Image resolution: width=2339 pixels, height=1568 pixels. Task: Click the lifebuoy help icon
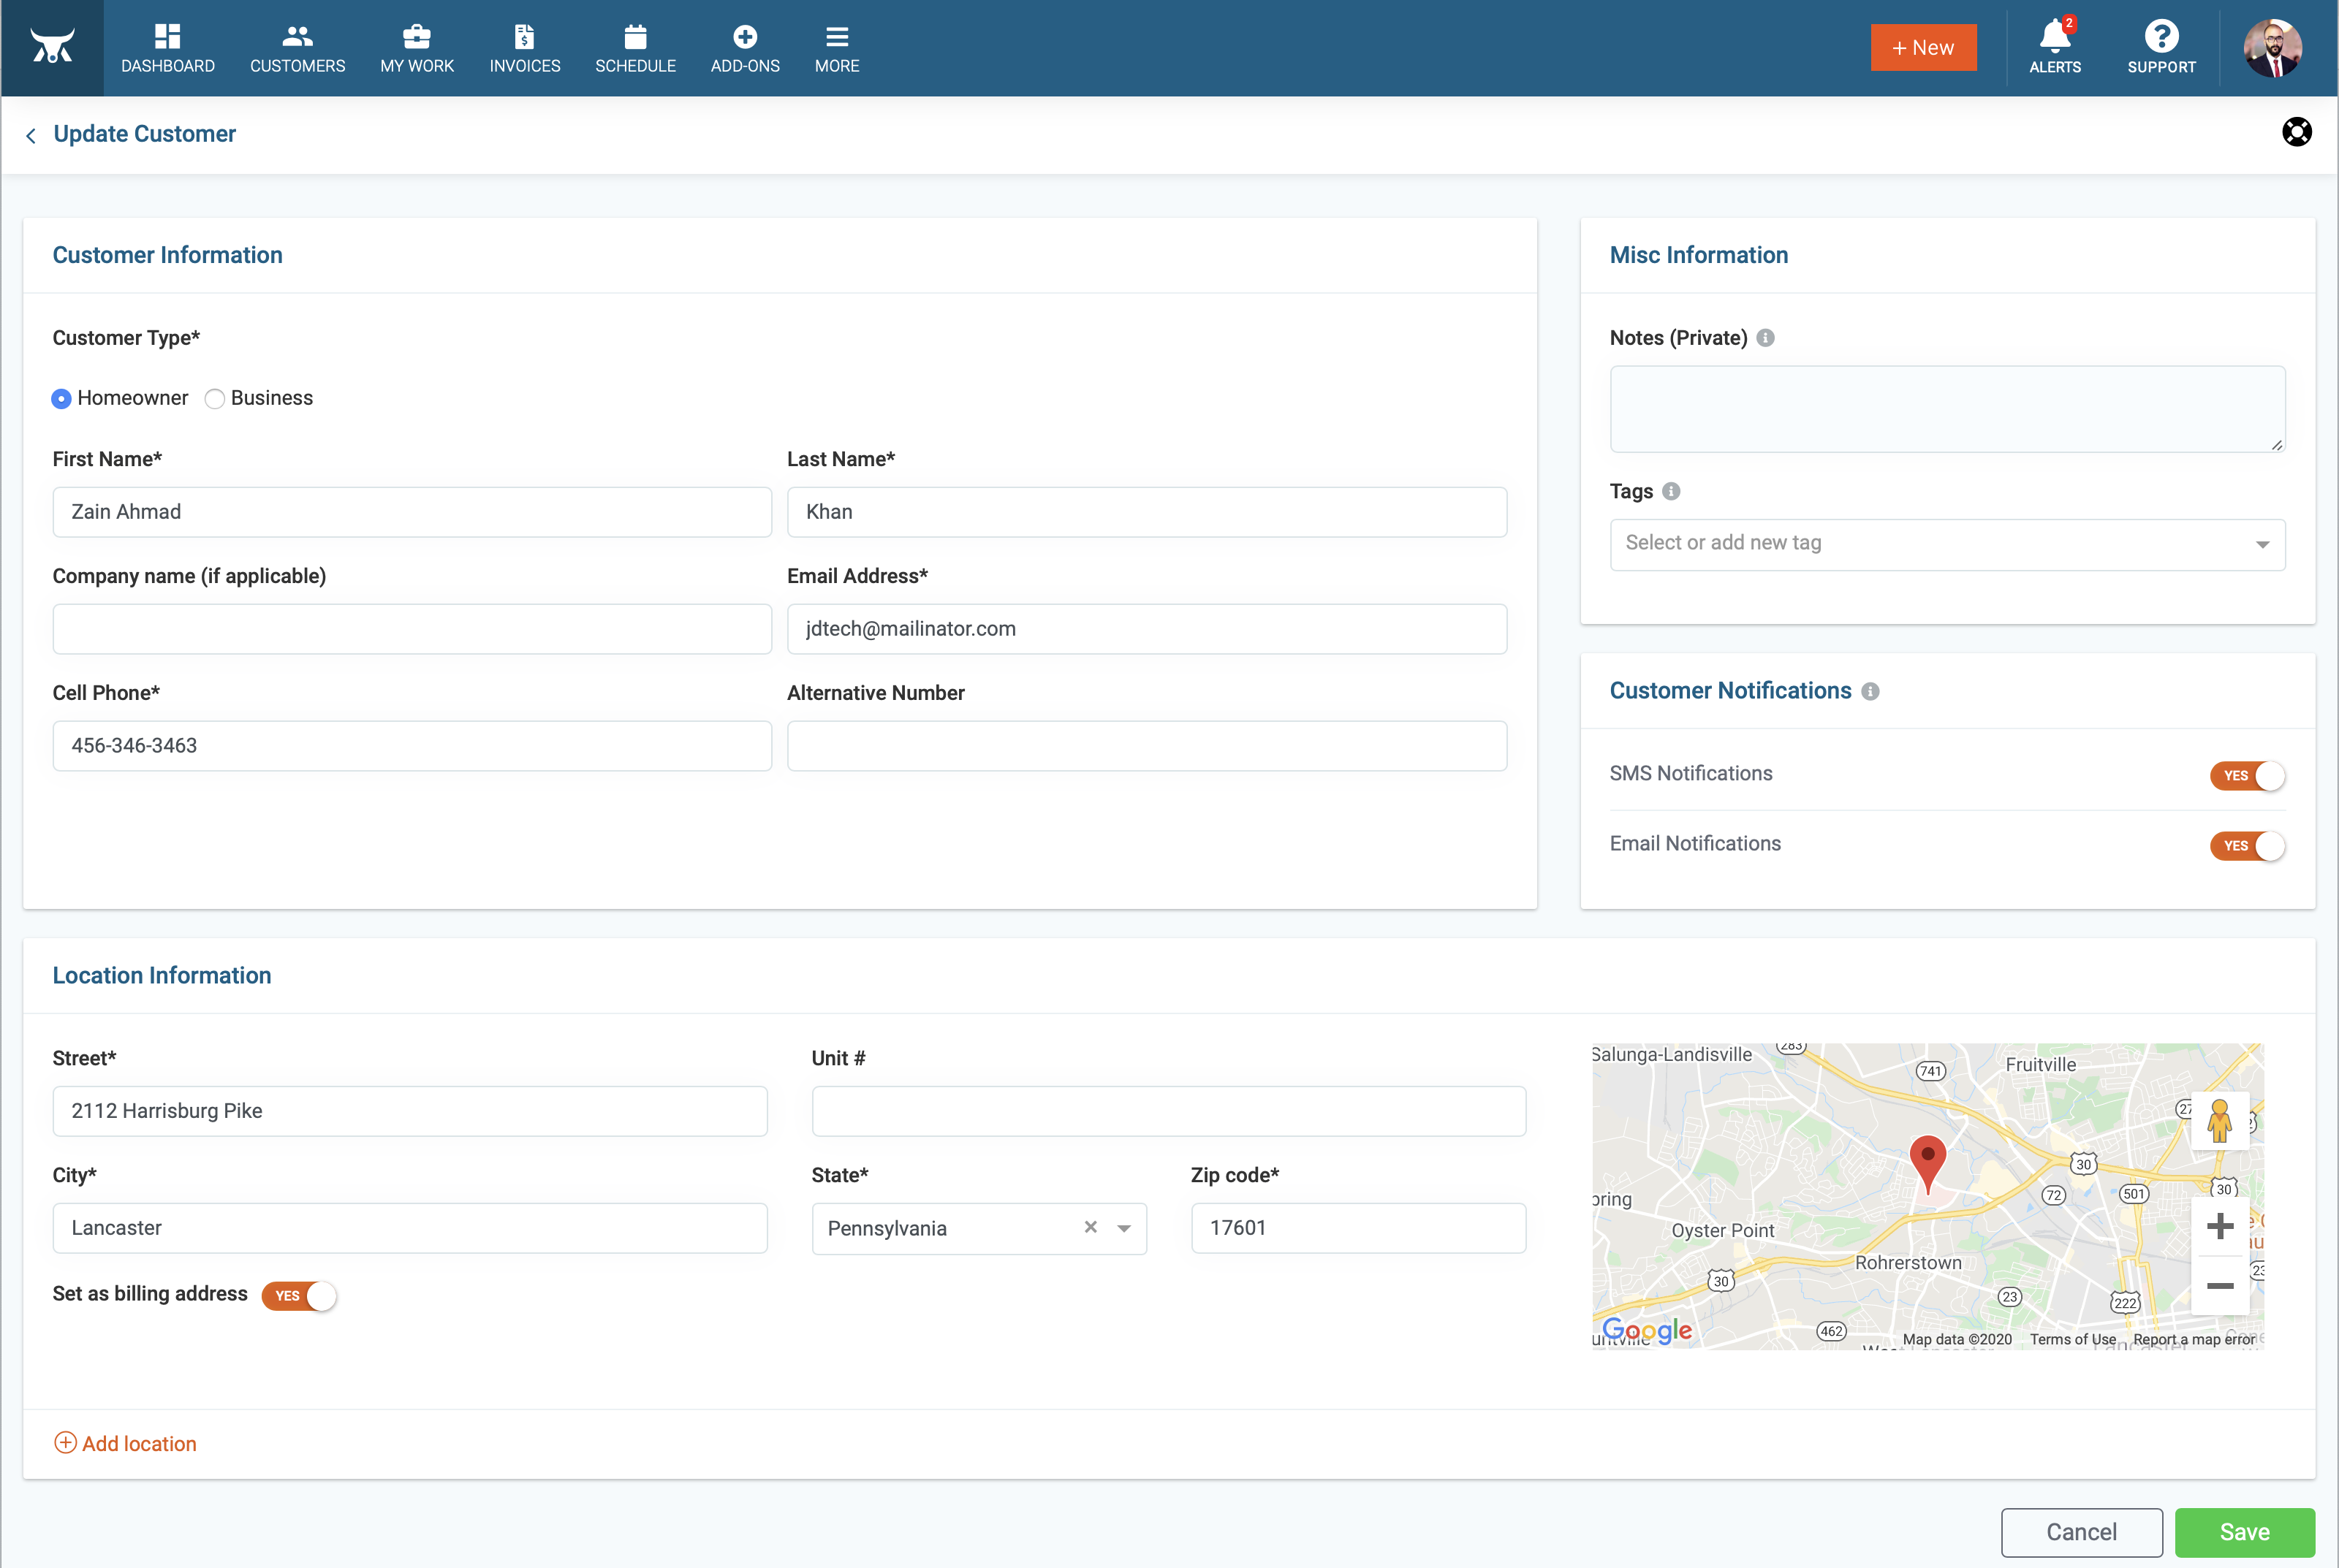point(2296,132)
